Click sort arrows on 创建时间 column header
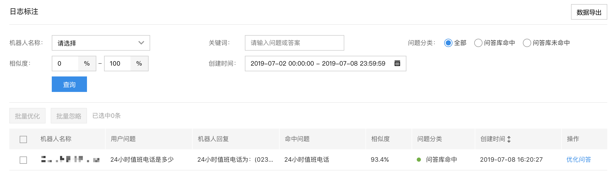The height and width of the screenshot is (172, 614). tap(509, 139)
